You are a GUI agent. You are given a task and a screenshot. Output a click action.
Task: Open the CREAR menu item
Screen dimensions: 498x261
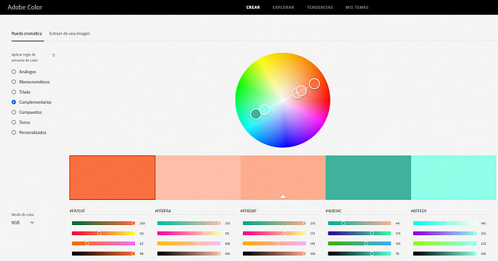tap(253, 7)
